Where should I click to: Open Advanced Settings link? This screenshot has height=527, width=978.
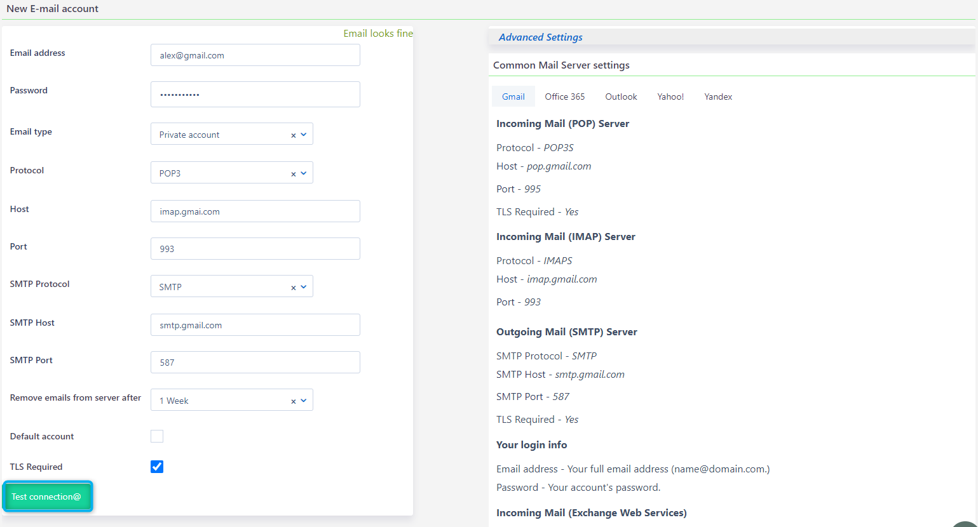pyautogui.click(x=541, y=37)
